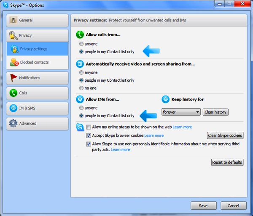
Task: Click the Clear Skype cookies button
Action: tap(225, 136)
